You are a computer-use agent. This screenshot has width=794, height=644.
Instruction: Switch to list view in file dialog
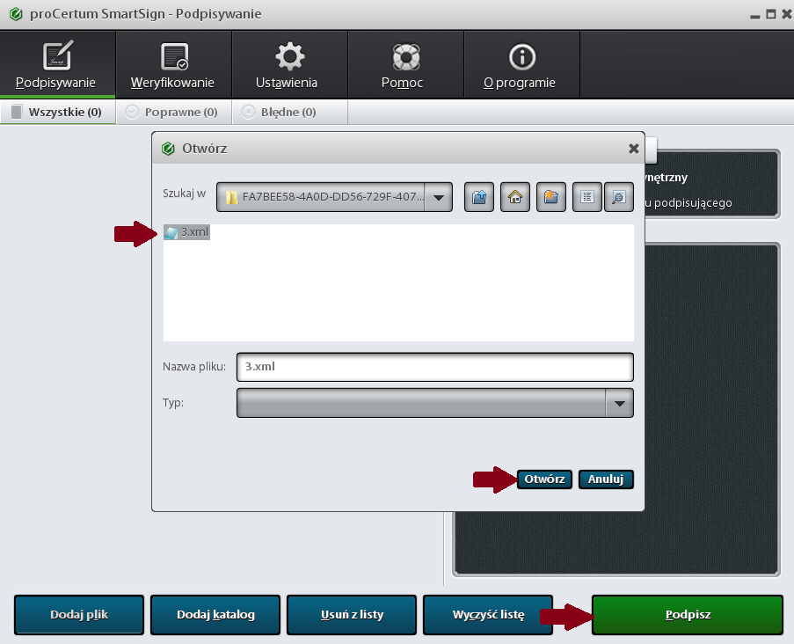coord(587,198)
